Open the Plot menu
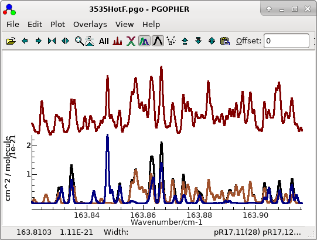Screen dimensions: 317x240 (x=57, y=24)
